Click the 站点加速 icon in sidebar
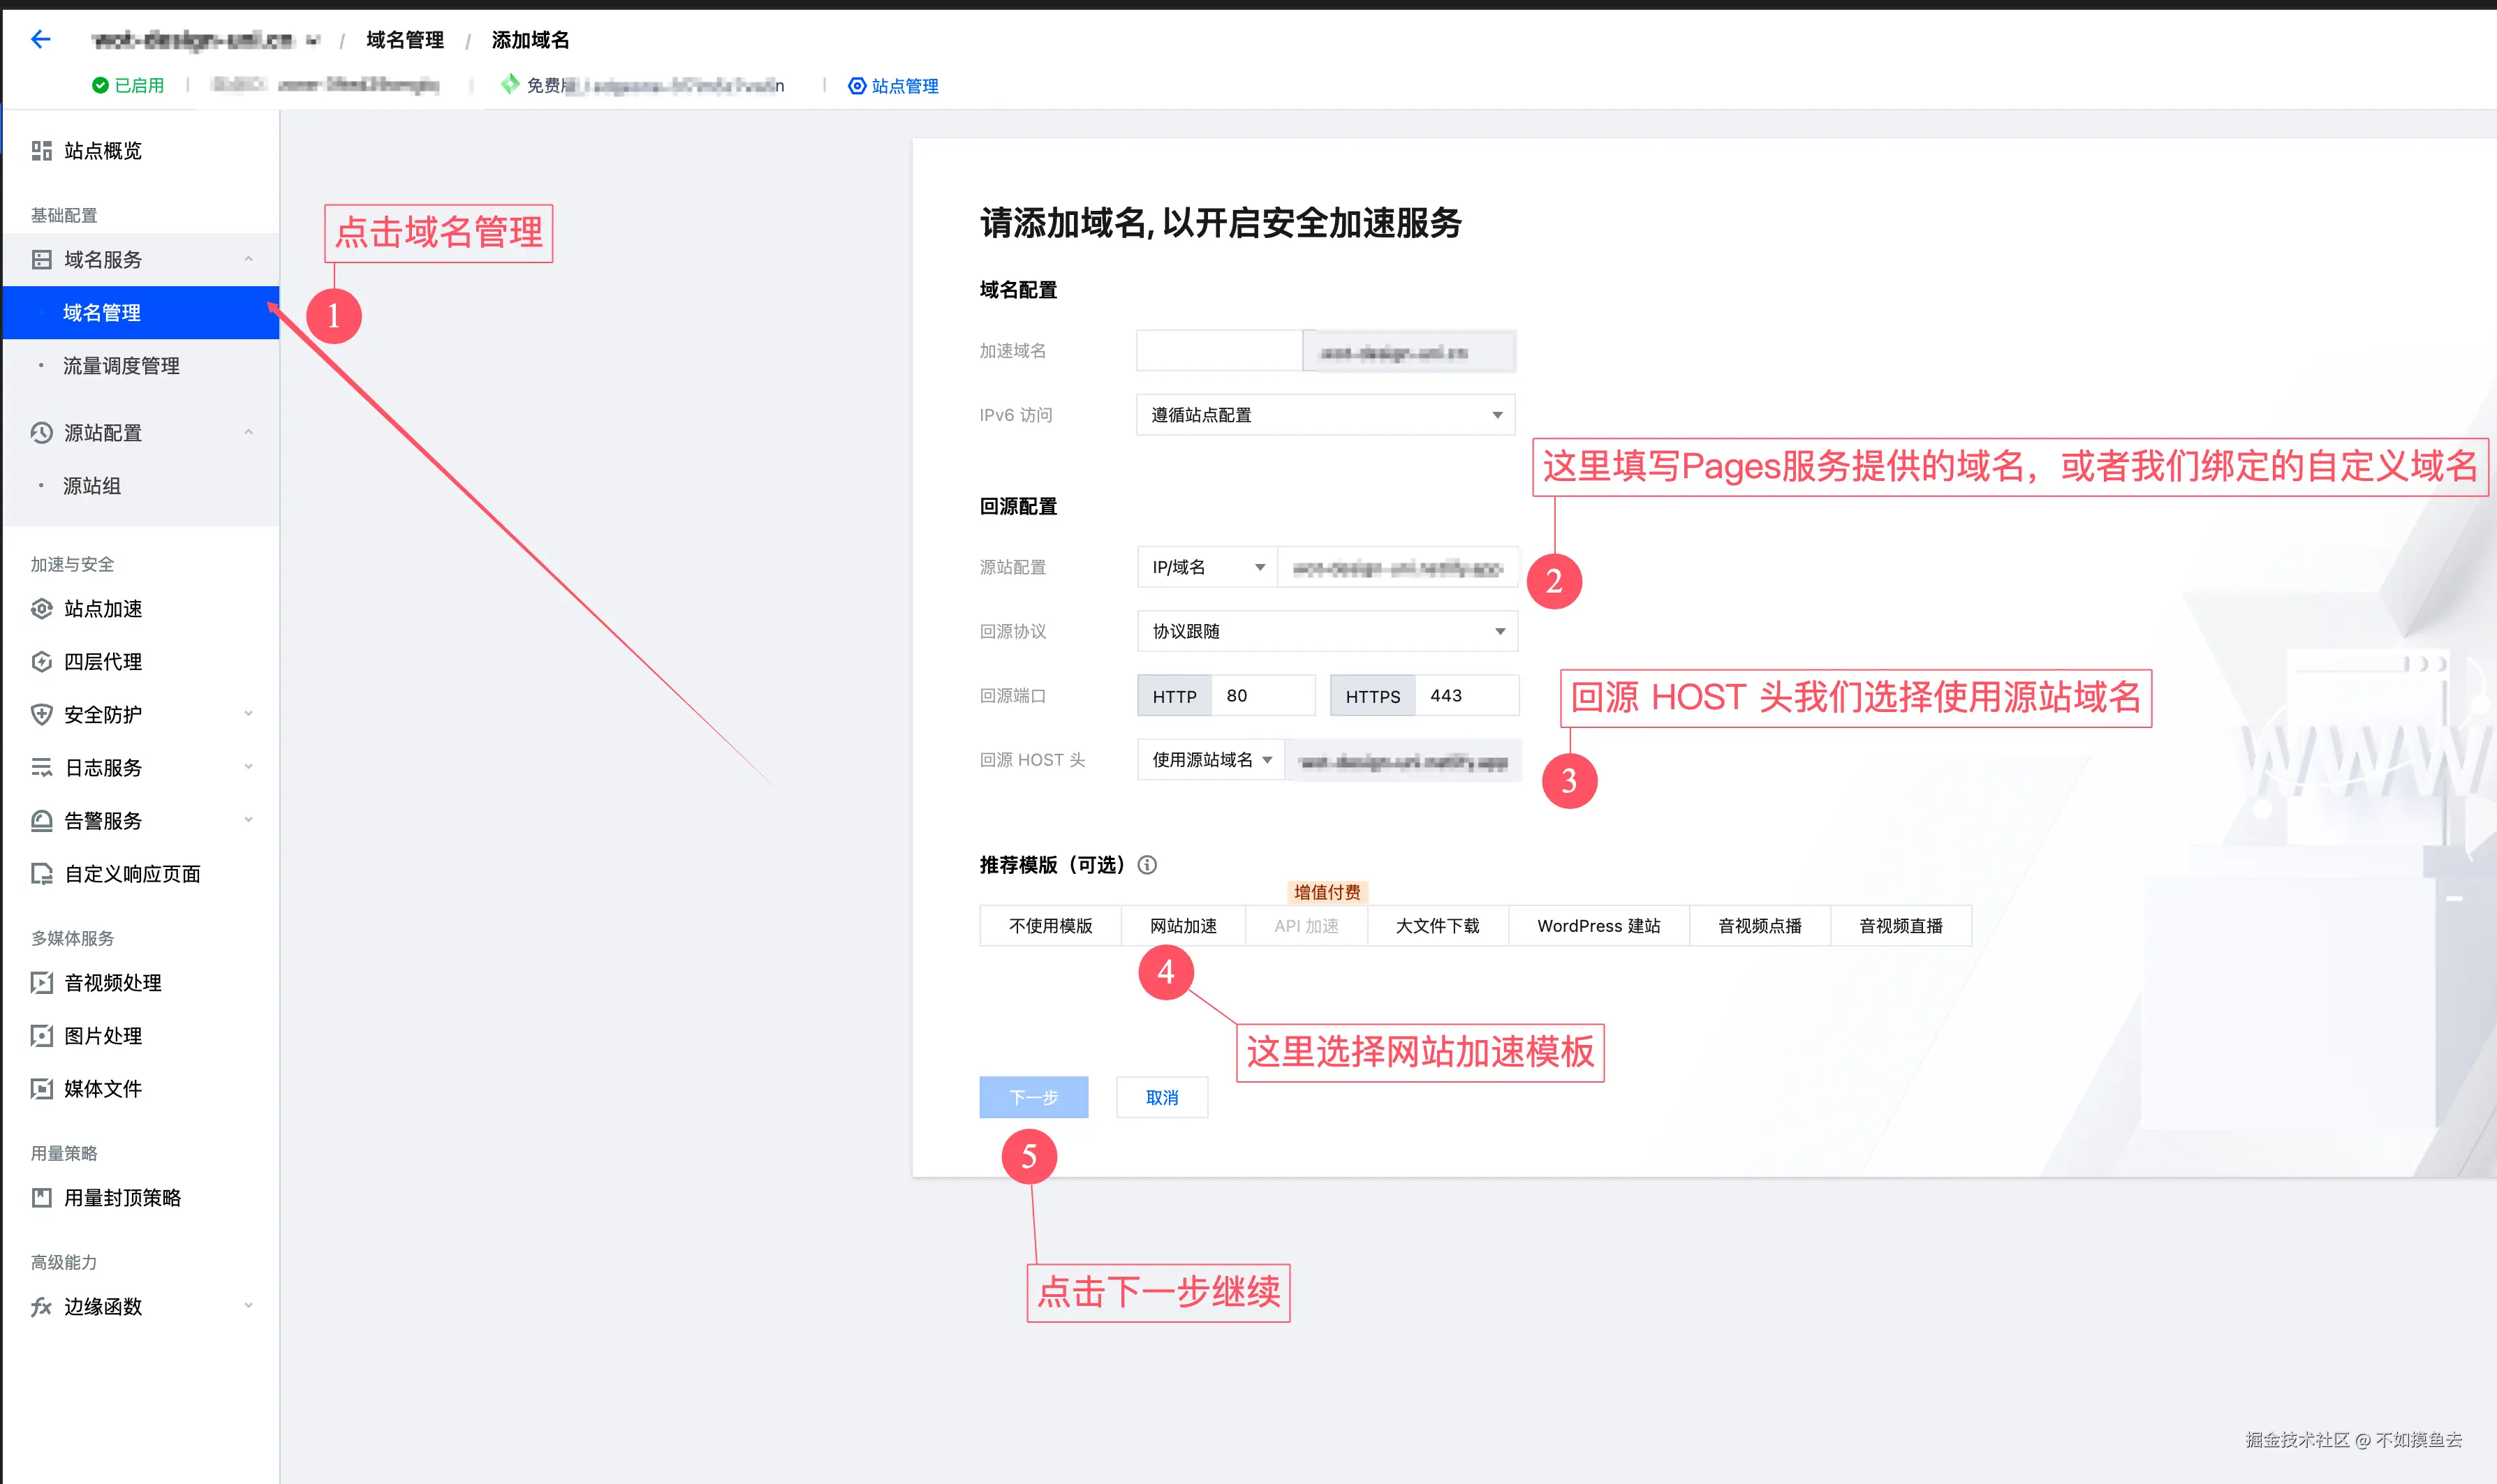This screenshot has height=1484, width=2497. tap(41, 609)
